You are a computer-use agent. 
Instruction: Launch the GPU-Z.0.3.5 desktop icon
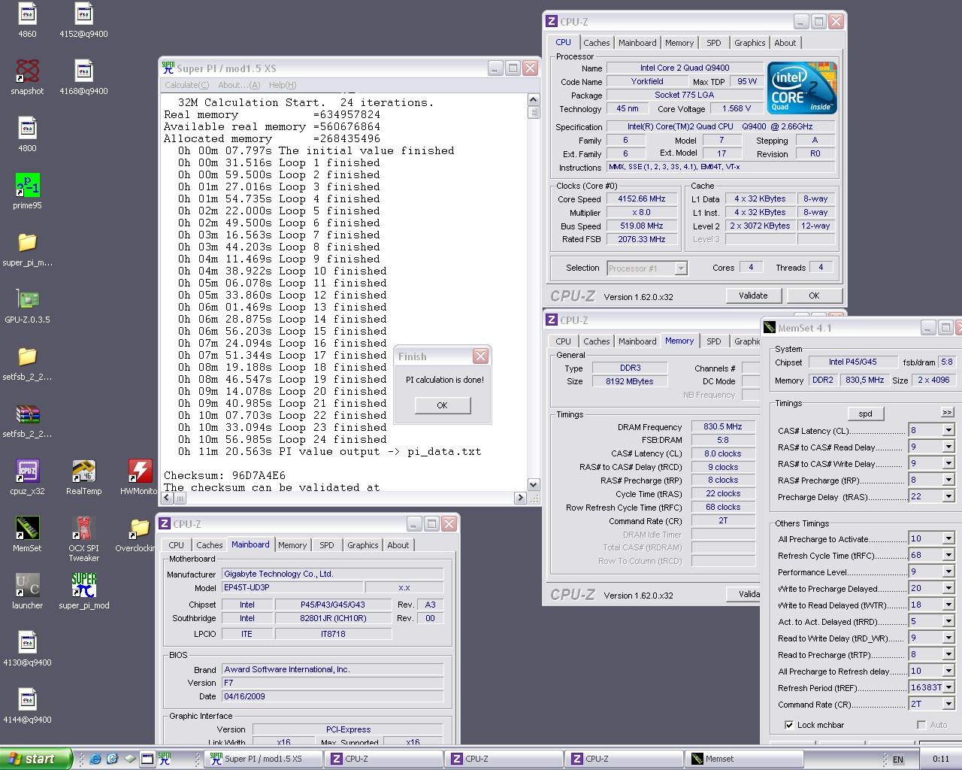27,301
